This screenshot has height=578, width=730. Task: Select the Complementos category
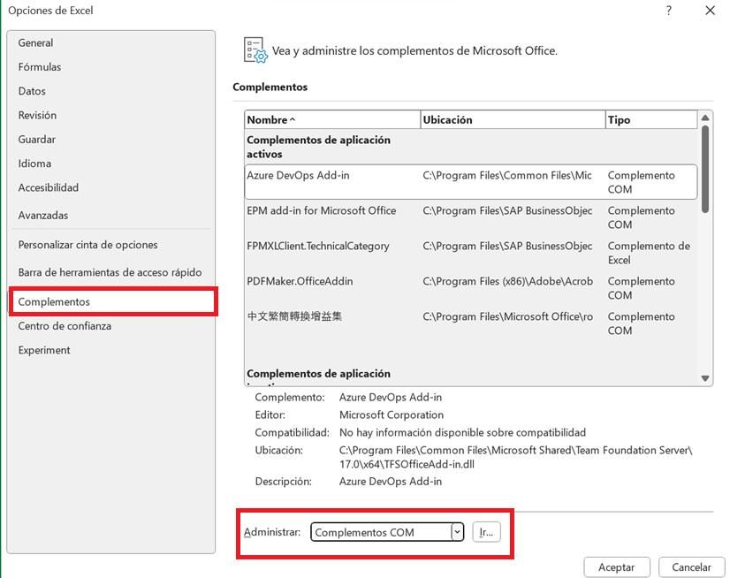tap(112, 301)
